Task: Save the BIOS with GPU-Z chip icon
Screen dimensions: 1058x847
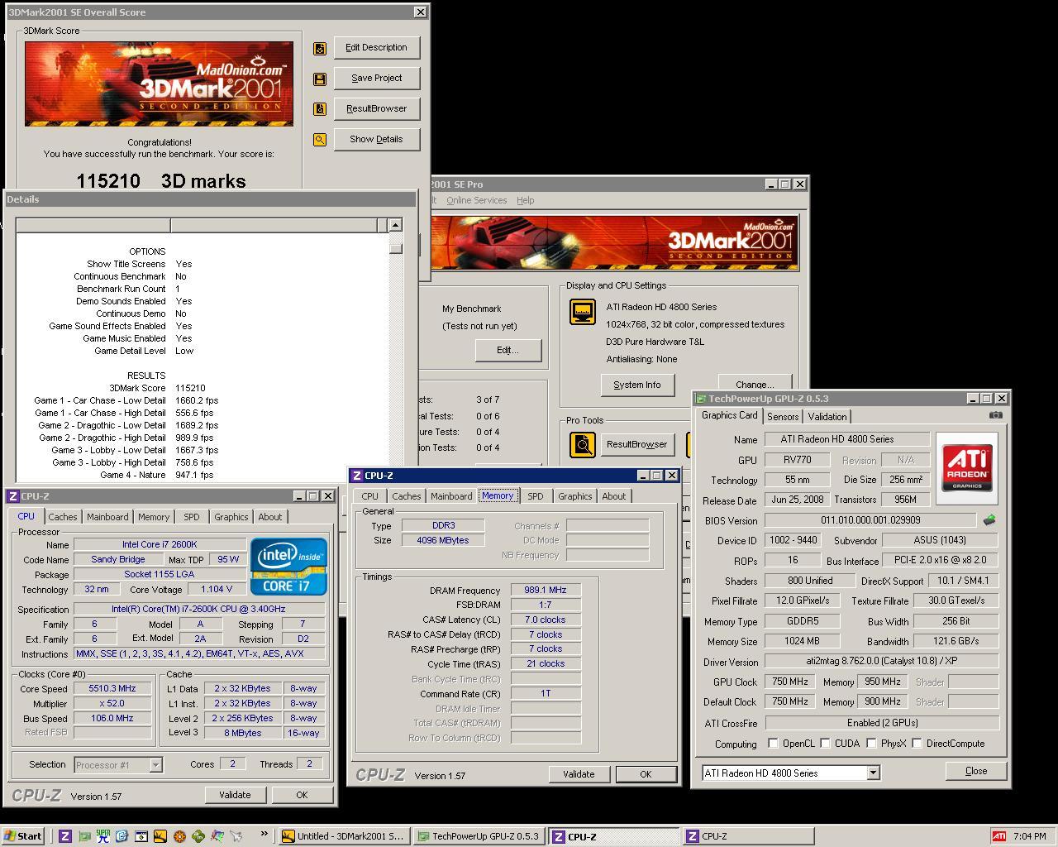Action: click(989, 520)
